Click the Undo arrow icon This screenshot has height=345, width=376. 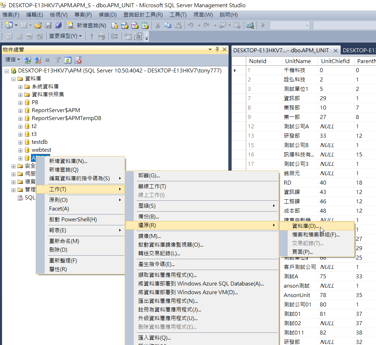(191, 25)
